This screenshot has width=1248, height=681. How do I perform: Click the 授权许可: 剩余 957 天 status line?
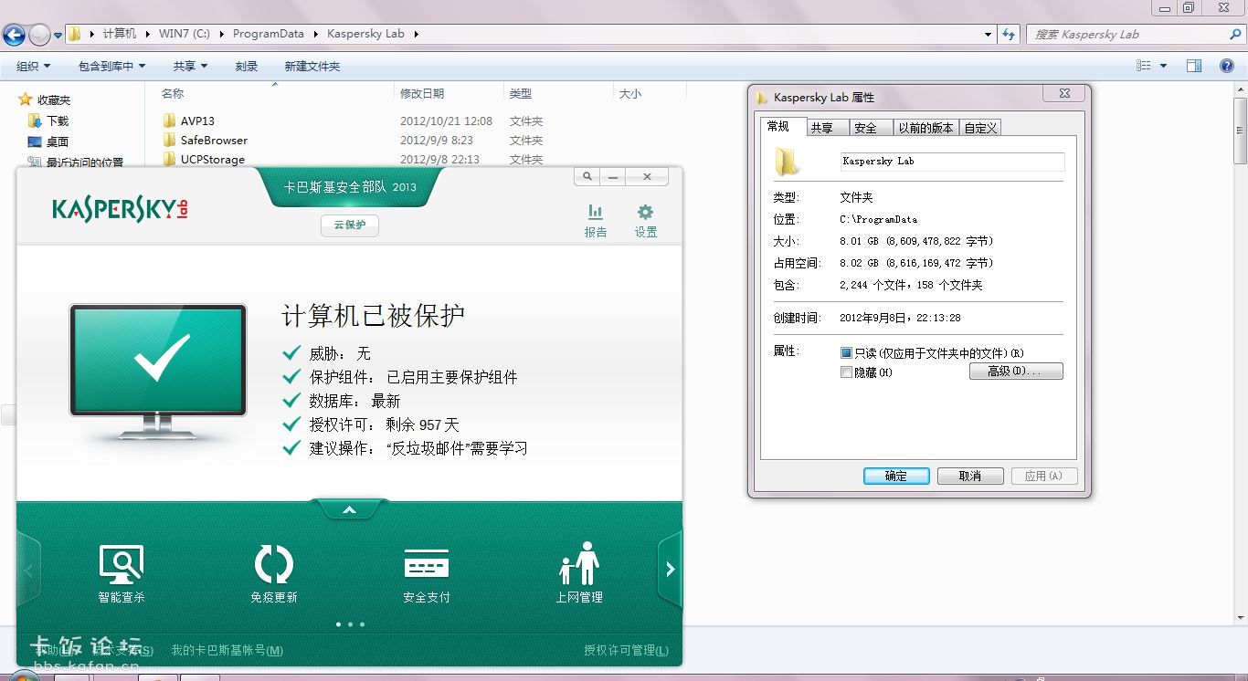click(370, 424)
